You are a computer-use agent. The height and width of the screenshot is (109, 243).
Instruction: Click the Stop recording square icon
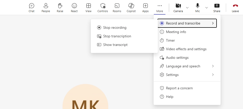tap(99, 28)
